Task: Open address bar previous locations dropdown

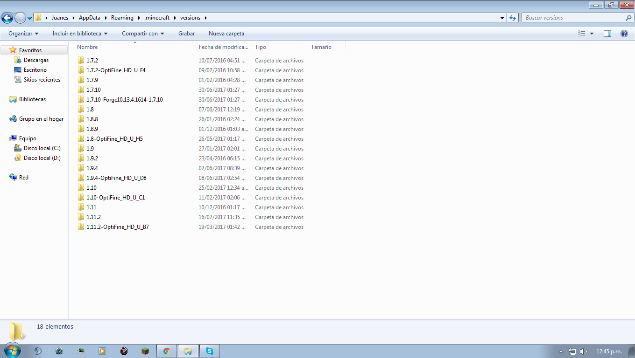Action: pos(502,18)
